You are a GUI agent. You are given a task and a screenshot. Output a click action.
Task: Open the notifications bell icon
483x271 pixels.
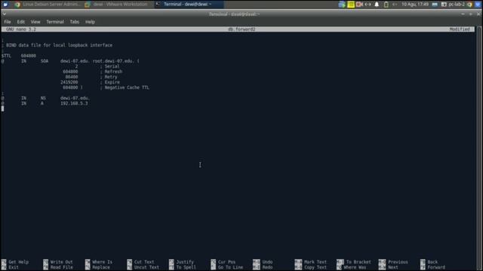[x=377, y=5]
